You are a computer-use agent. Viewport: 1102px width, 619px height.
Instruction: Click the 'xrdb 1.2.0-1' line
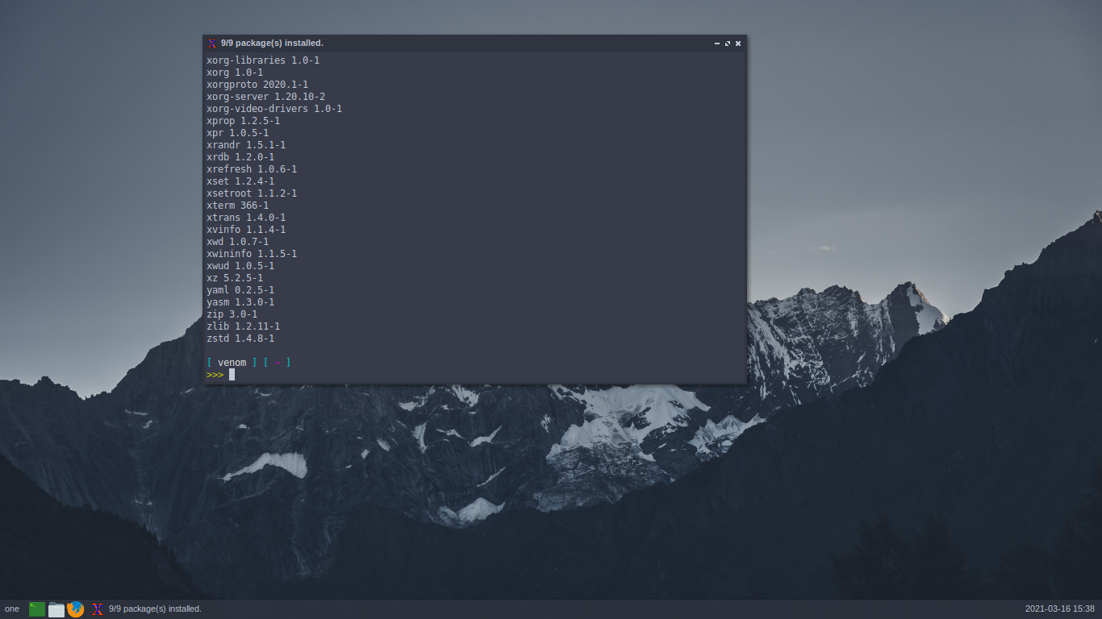[x=240, y=157]
